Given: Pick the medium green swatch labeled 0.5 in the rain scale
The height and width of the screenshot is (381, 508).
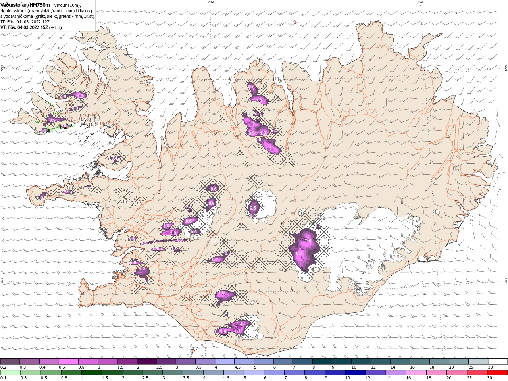Looking at the screenshot, I should 50,373.
